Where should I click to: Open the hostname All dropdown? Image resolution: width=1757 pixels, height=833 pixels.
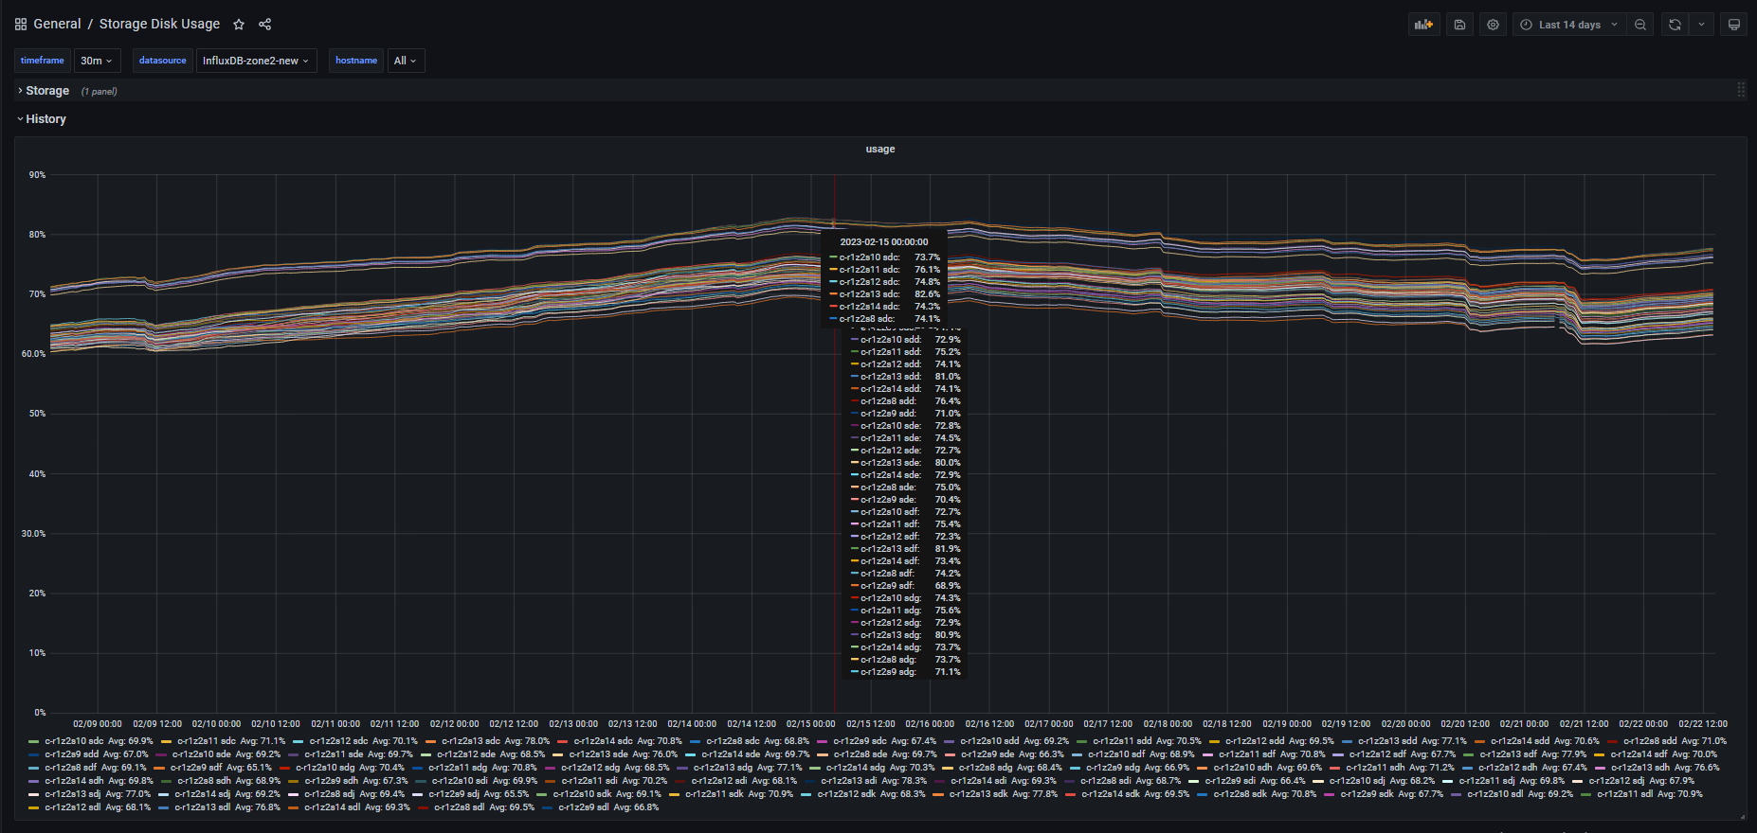point(405,61)
